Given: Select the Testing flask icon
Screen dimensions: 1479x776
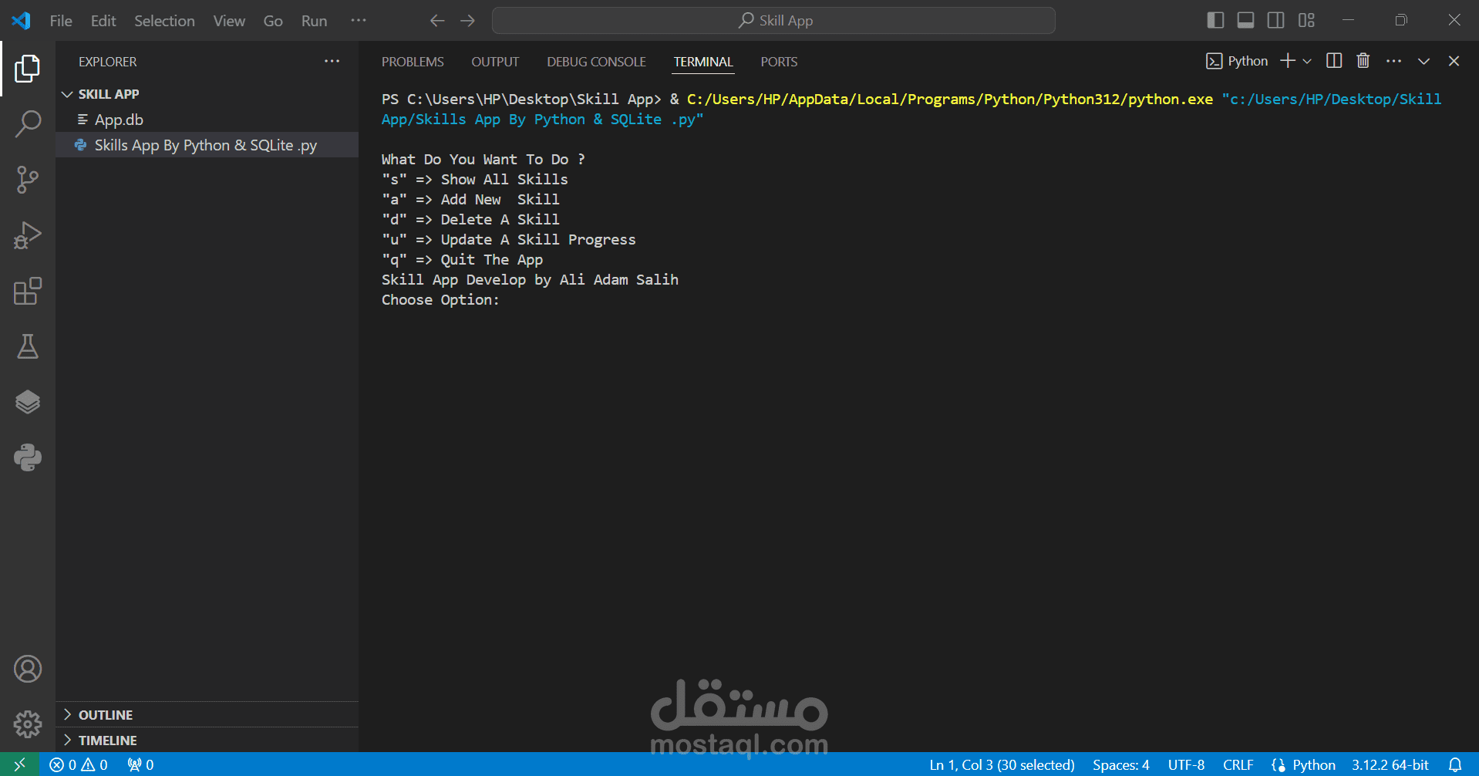Looking at the screenshot, I should 28,346.
